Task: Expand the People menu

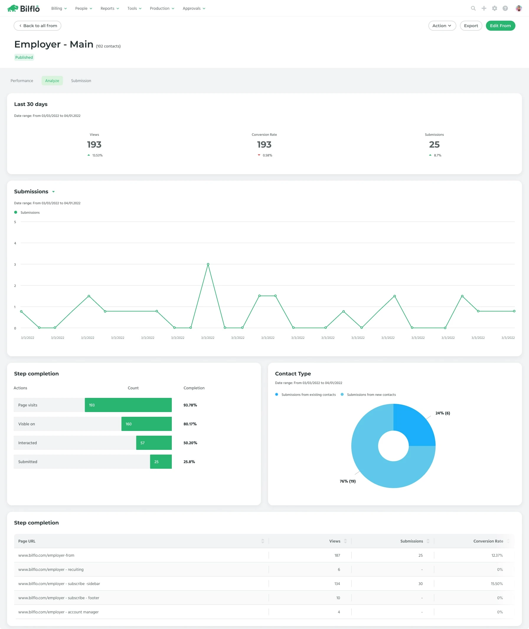Action: point(84,8)
